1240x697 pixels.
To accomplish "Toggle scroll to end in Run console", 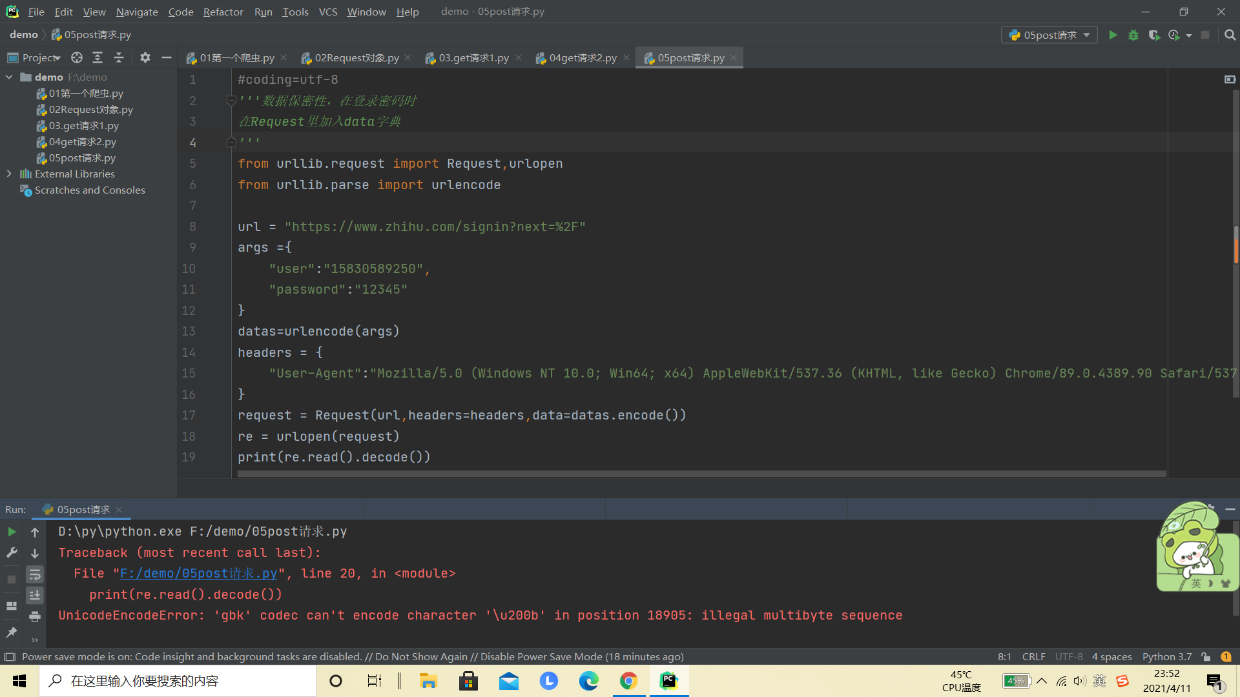I will coord(35,595).
